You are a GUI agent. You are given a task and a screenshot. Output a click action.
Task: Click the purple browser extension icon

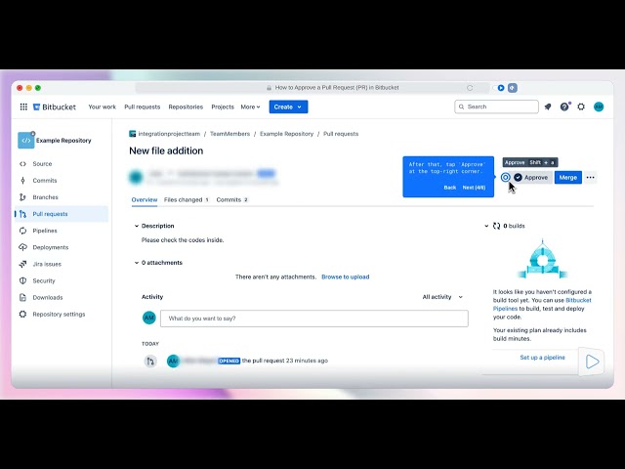(x=513, y=88)
